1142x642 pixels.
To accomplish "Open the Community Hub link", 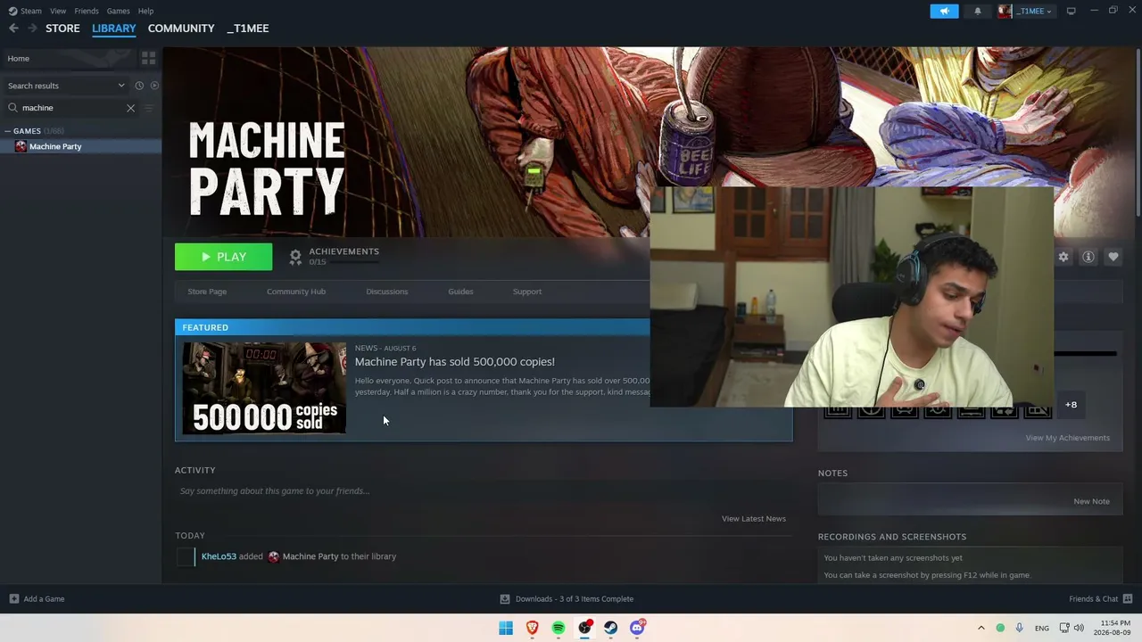I will 296,292.
